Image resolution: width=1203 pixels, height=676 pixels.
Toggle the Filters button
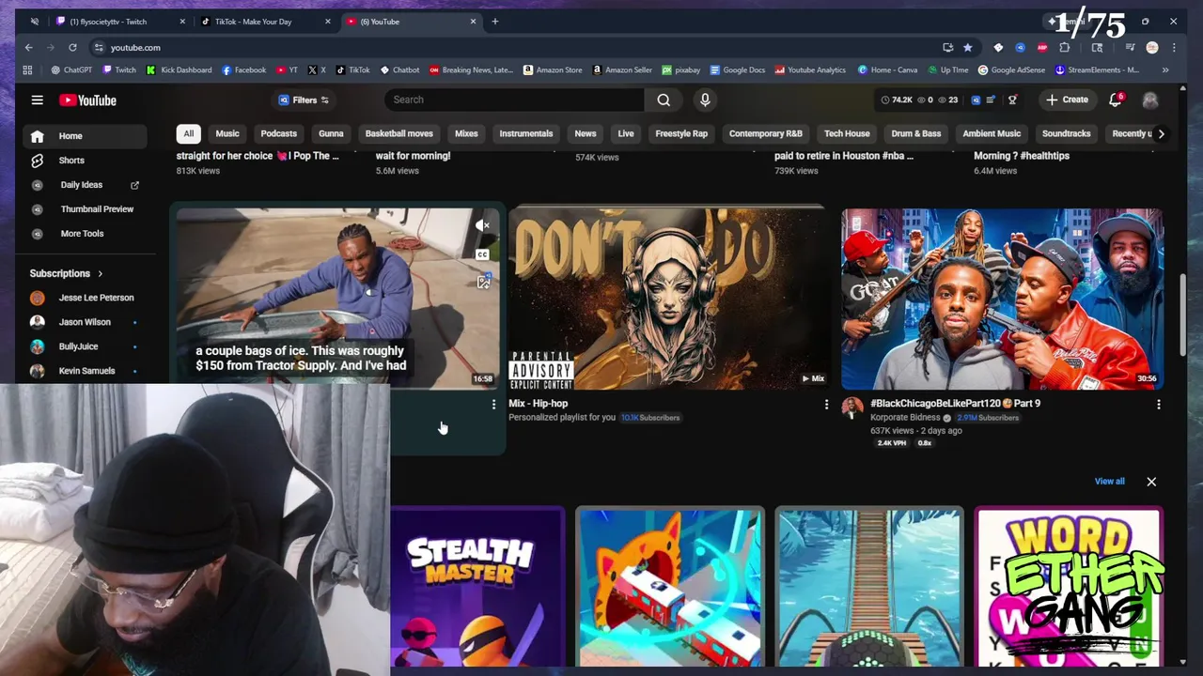tap(304, 100)
